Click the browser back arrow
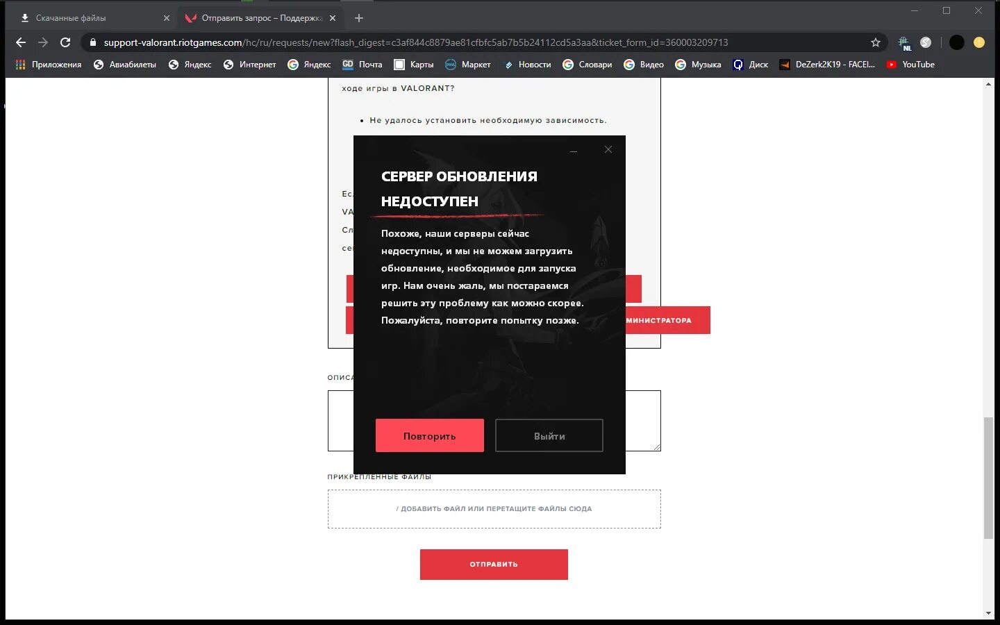Screen dimensions: 1000x625 click(x=21, y=42)
